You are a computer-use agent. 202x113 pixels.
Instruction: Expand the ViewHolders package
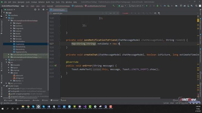(11, 41)
